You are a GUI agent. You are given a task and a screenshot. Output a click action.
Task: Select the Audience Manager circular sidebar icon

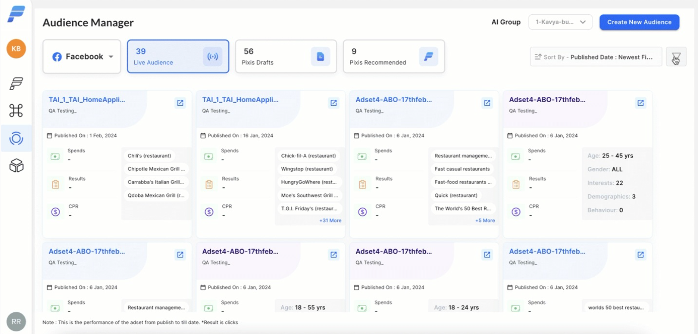tap(16, 138)
